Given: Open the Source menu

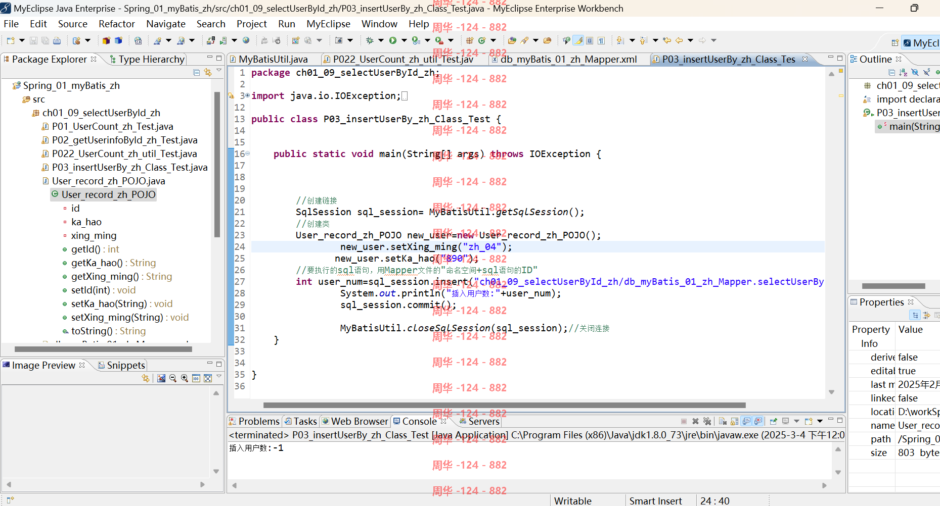Looking at the screenshot, I should (x=73, y=24).
